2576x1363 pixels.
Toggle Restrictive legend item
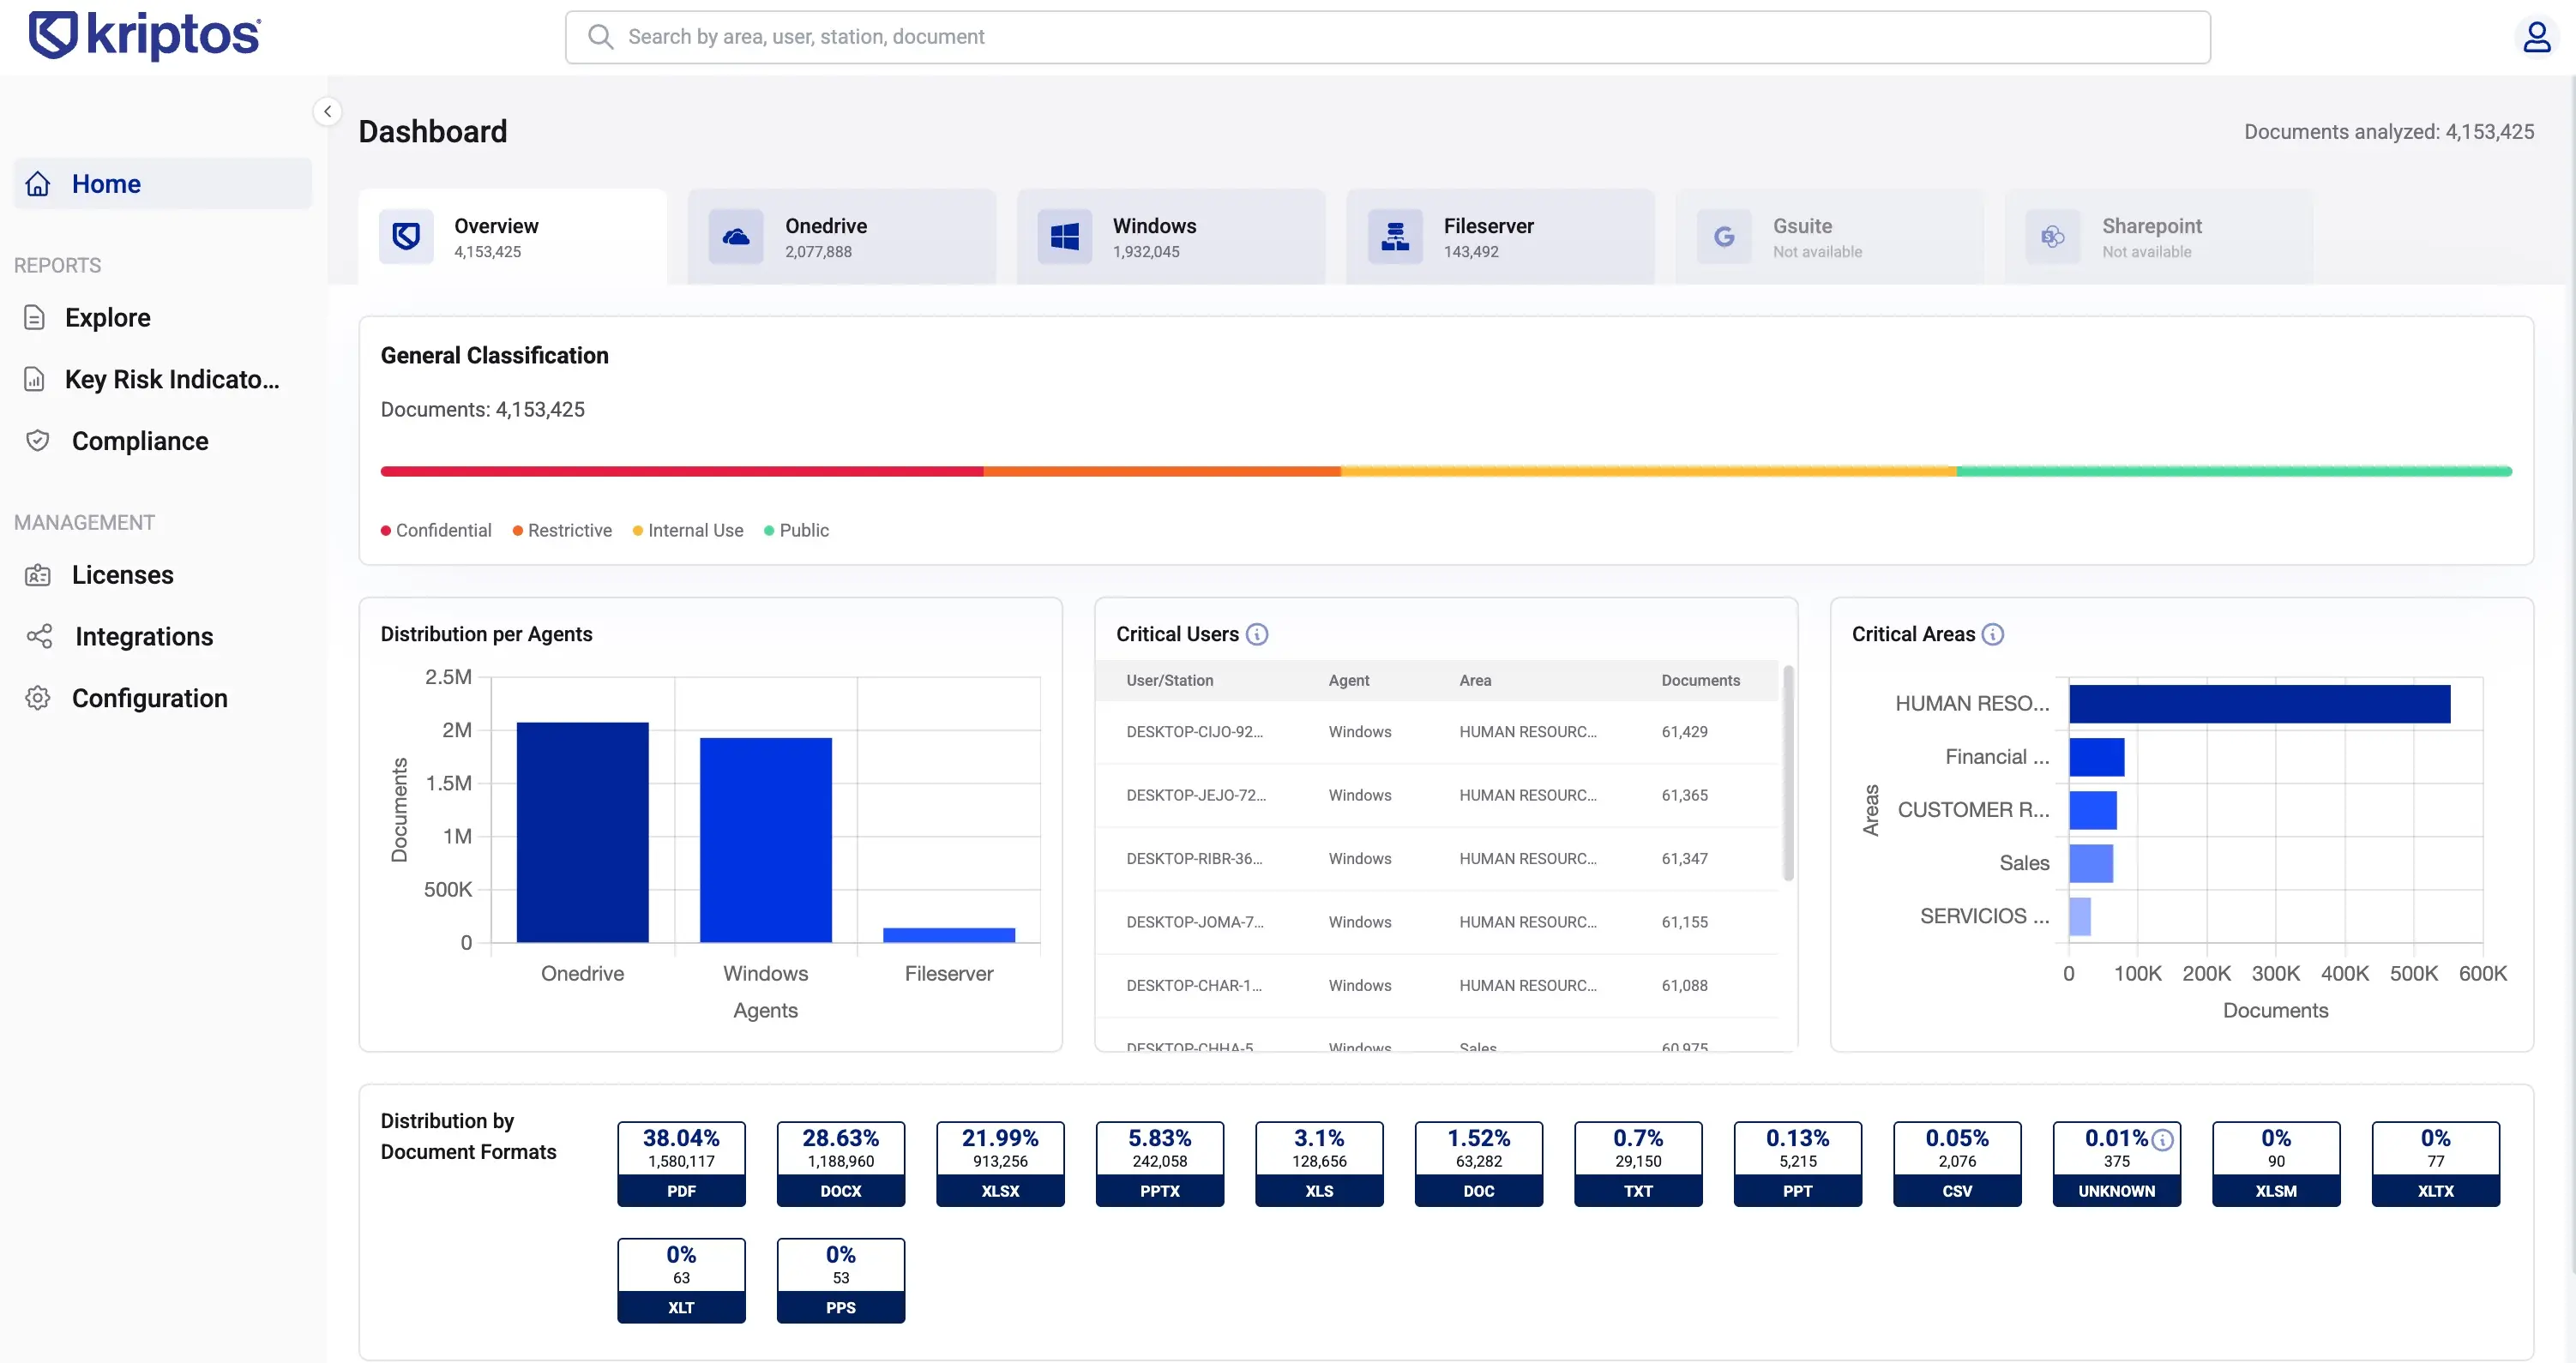[562, 530]
